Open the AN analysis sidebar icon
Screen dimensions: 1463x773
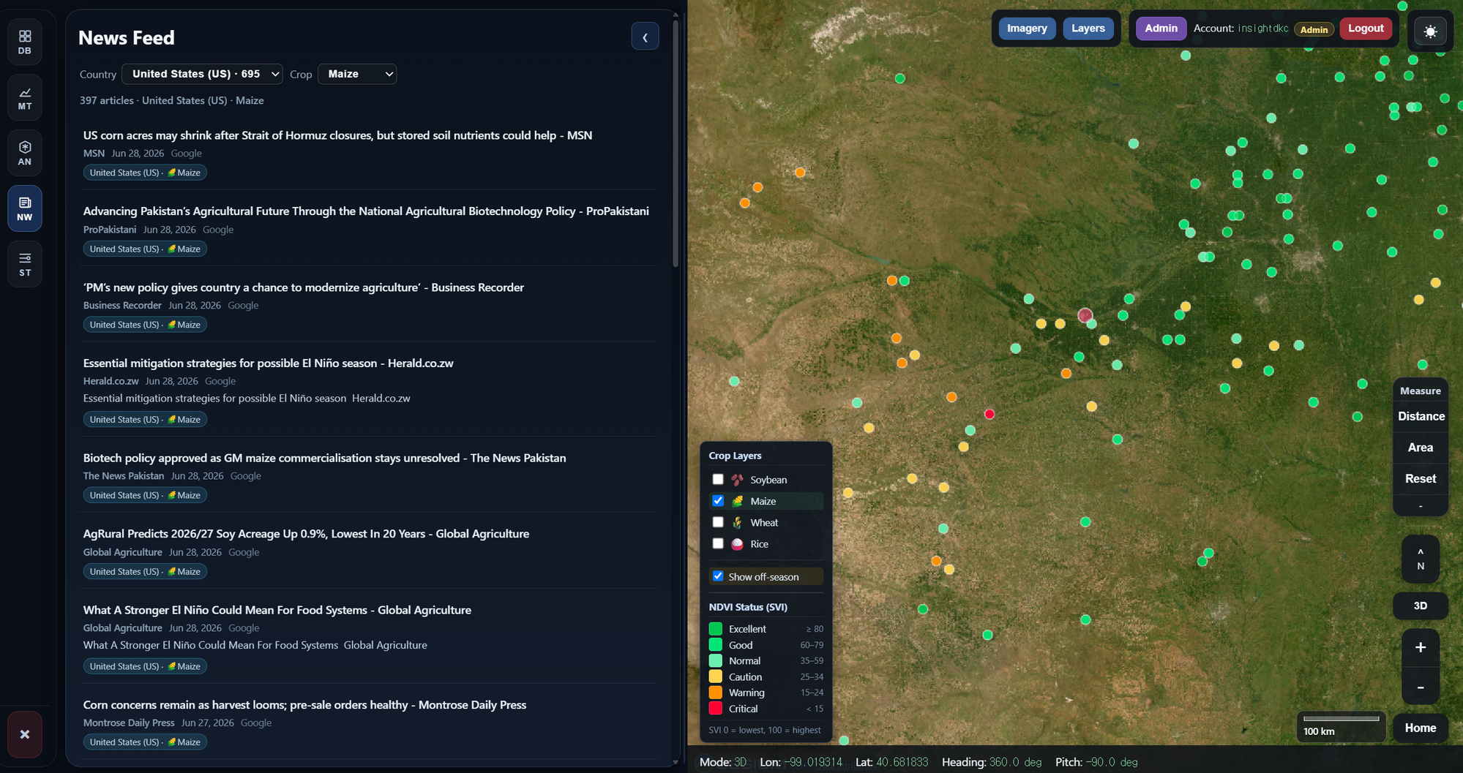25,154
